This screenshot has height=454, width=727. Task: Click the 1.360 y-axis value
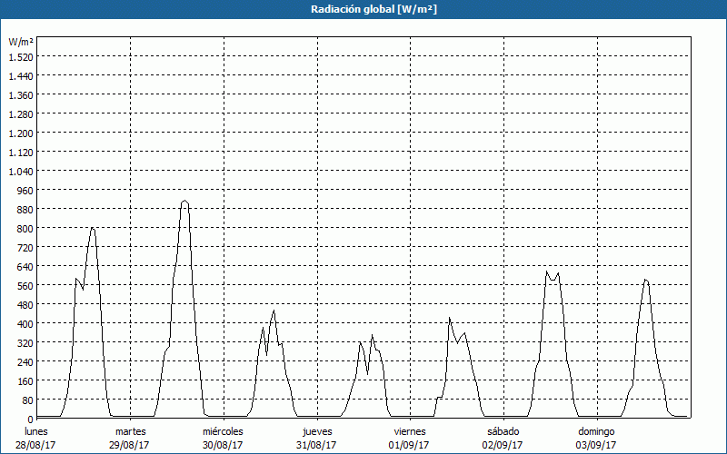click(x=21, y=95)
